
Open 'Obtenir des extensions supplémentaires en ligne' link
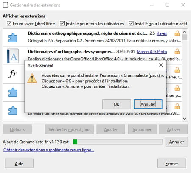49,150
